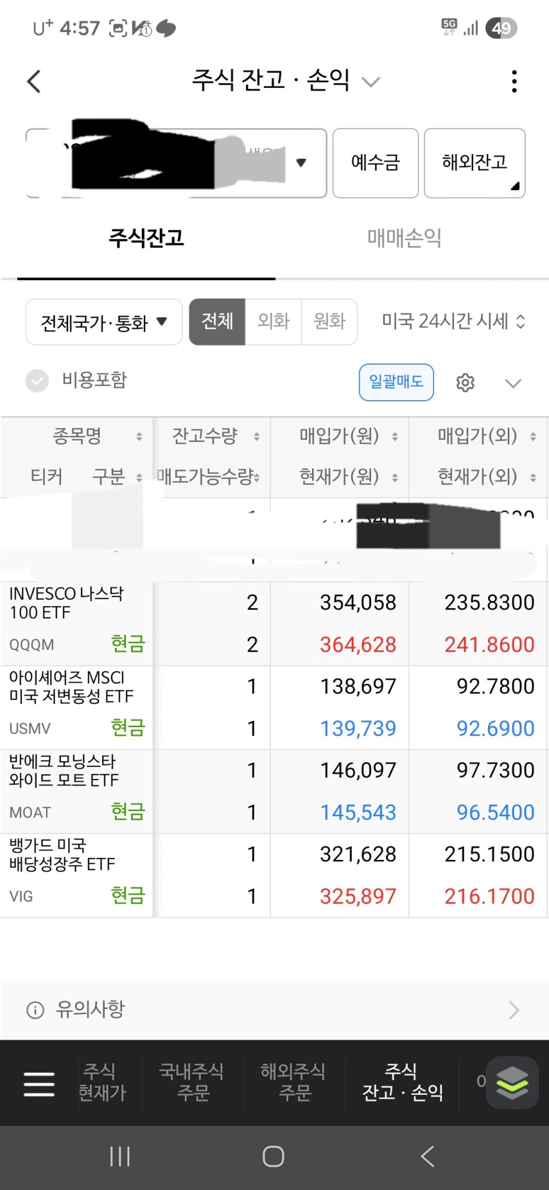This screenshot has width=549, height=1190.
Task: Open the hamburger menu in bottom bar
Action: point(39,1083)
